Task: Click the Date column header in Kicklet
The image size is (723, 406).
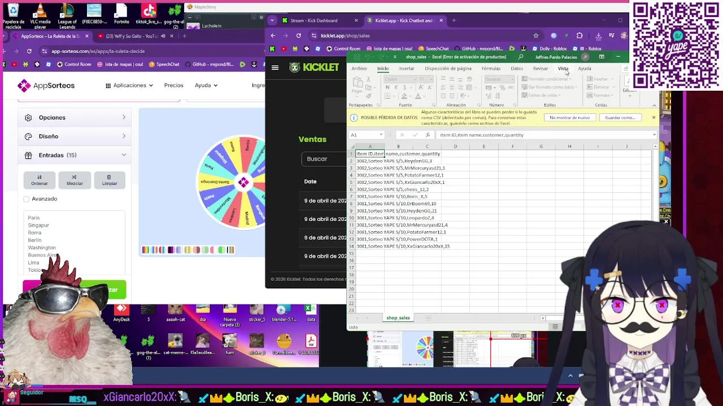Action: (310, 182)
